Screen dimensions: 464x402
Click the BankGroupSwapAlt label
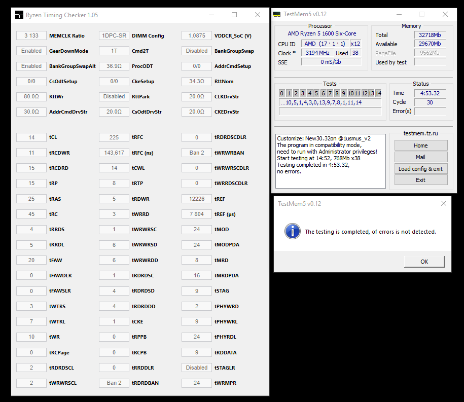[x=72, y=66]
